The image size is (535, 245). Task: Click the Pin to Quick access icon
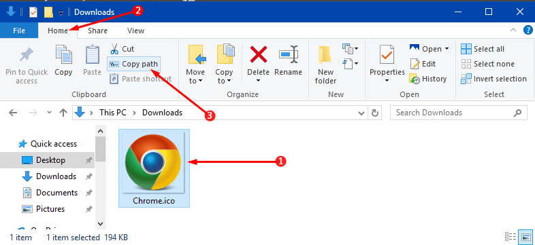27,55
